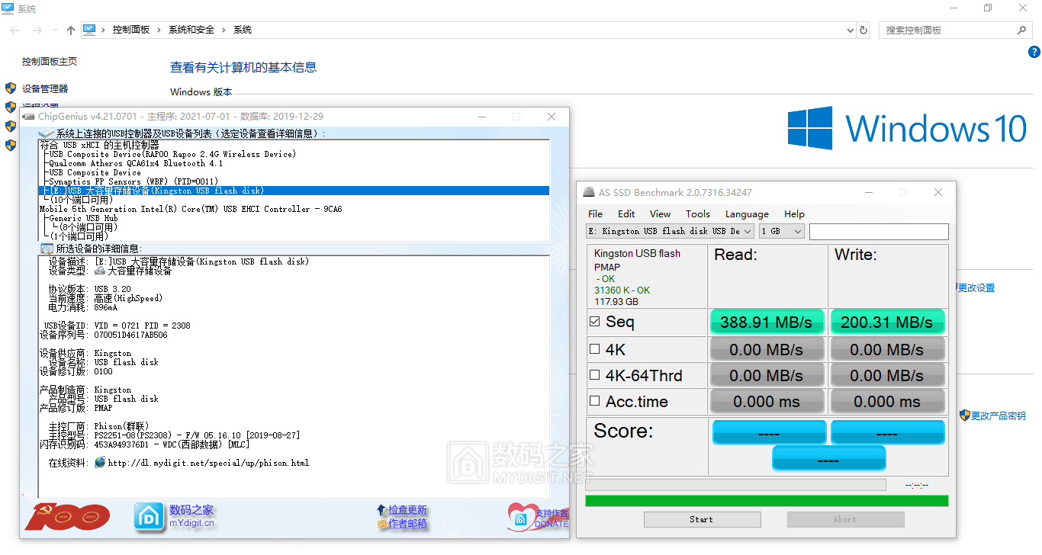The width and height of the screenshot is (1042, 555).
Task: Click the Seq read result 388.91 MB/s
Action: [767, 322]
